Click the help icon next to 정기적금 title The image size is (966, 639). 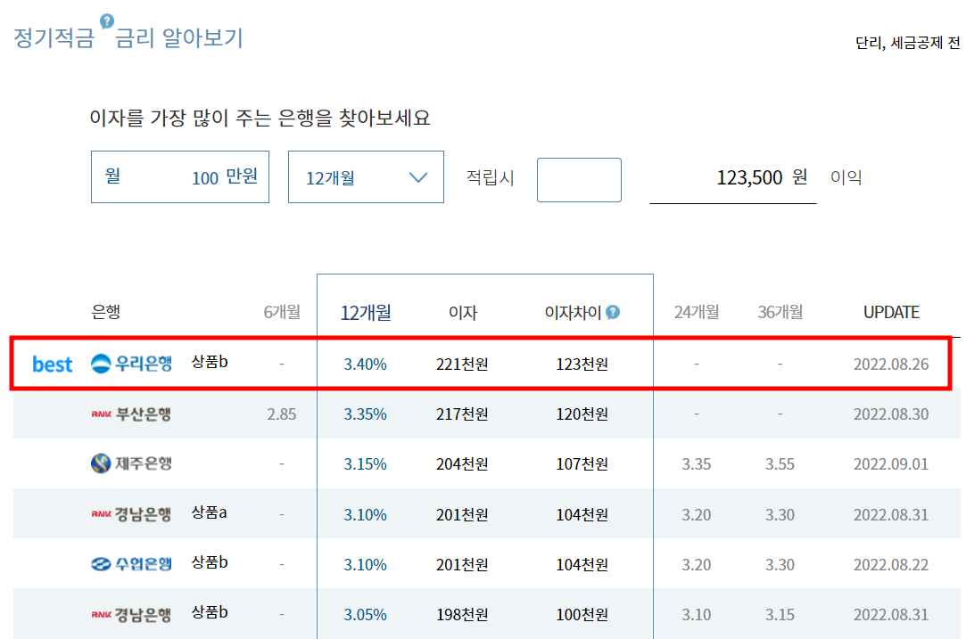coord(106,21)
